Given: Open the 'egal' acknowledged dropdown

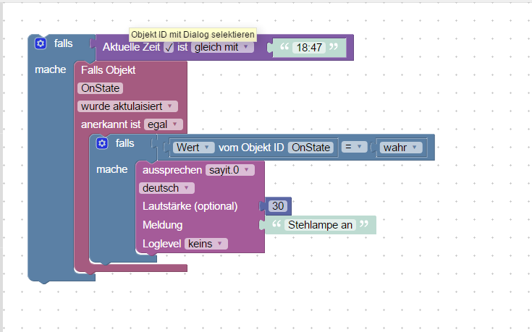Looking at the screenshot, I should pos(163,124).
